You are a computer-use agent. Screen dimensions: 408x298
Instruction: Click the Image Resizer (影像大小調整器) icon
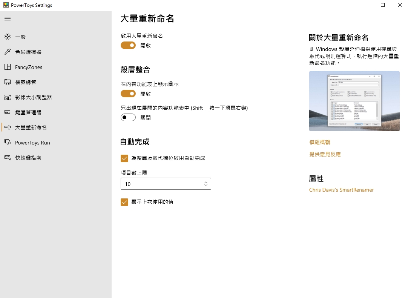coord(8,97)
